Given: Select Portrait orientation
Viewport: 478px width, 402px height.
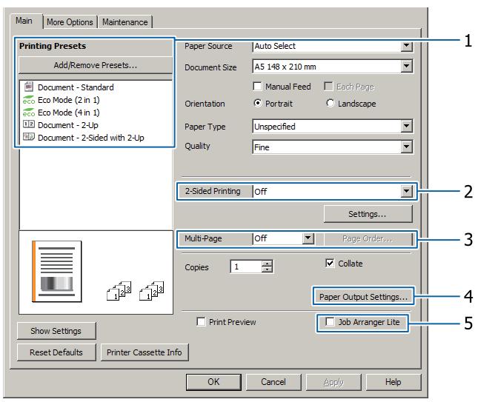Looking at the screenshot, I should pyautogui.click(x=258, y=103).
